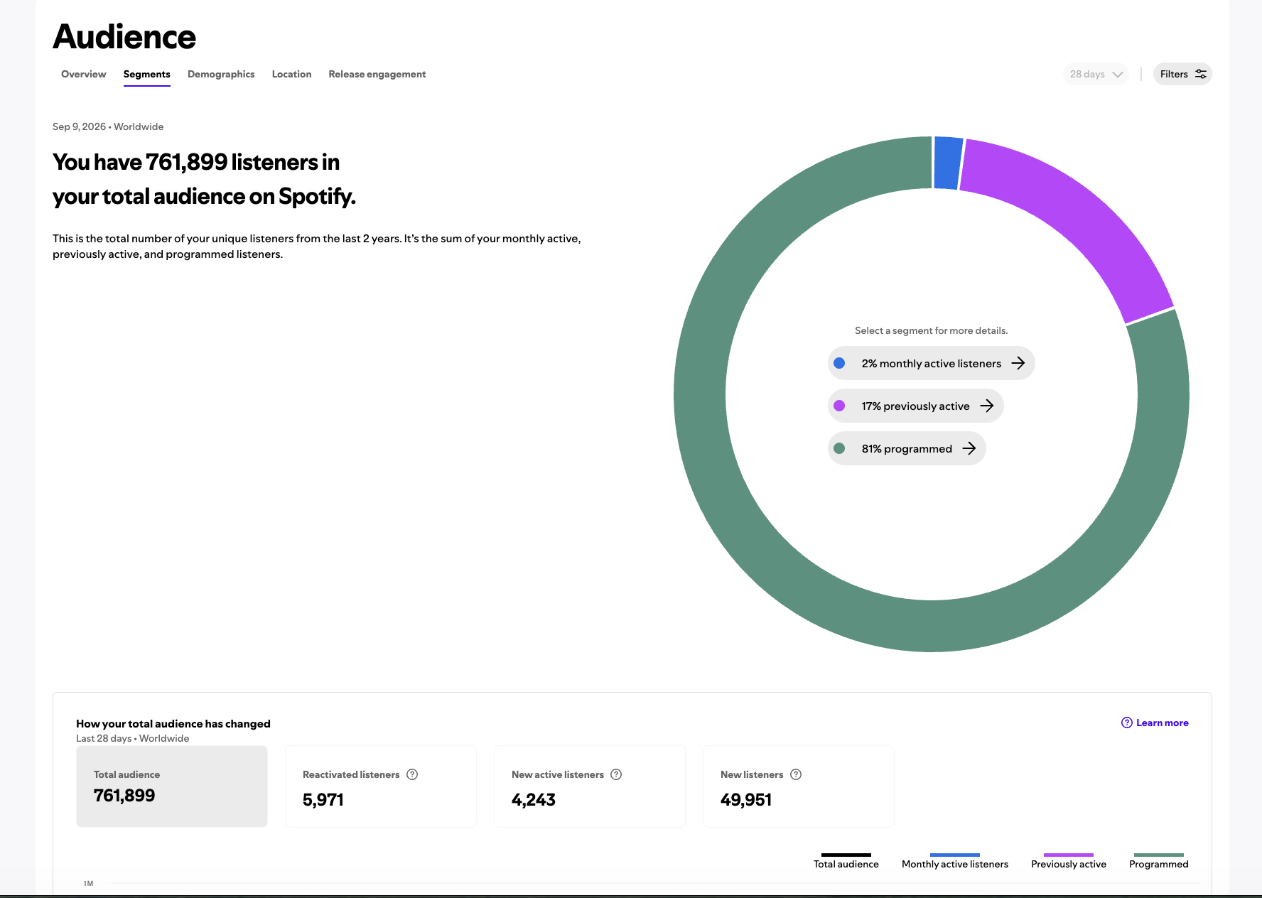The image size is (1262, 898).
Task: Switch to the Demographics tab
Action: (221, 74)
